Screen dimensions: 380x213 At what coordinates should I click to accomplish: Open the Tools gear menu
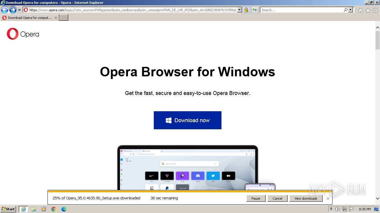tap(375, 10)
